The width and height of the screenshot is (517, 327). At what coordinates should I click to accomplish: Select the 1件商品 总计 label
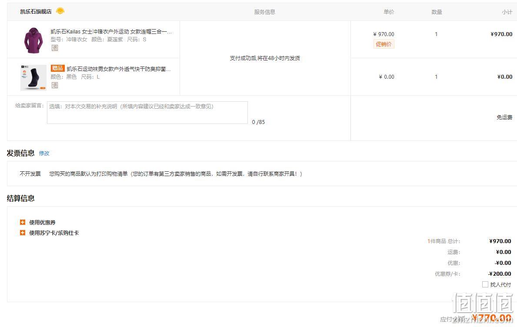pos(444,241)
